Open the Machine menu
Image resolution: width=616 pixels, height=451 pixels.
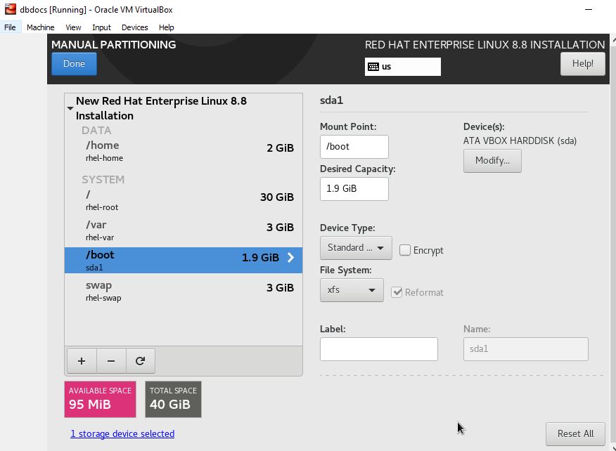point(41,27)
